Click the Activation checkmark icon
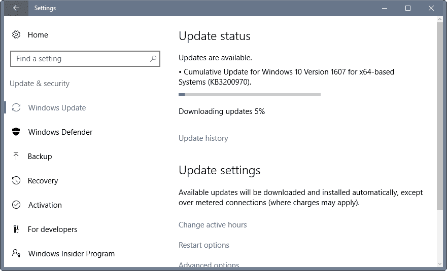Image resolution: width=447 pixels, height=271 pixels. click(16, 205)
